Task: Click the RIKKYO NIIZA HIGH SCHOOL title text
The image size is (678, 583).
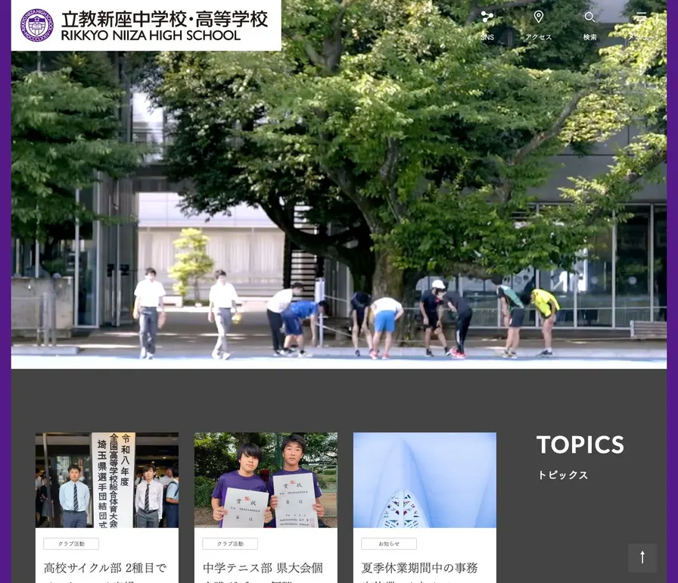Action: (151, 36)
